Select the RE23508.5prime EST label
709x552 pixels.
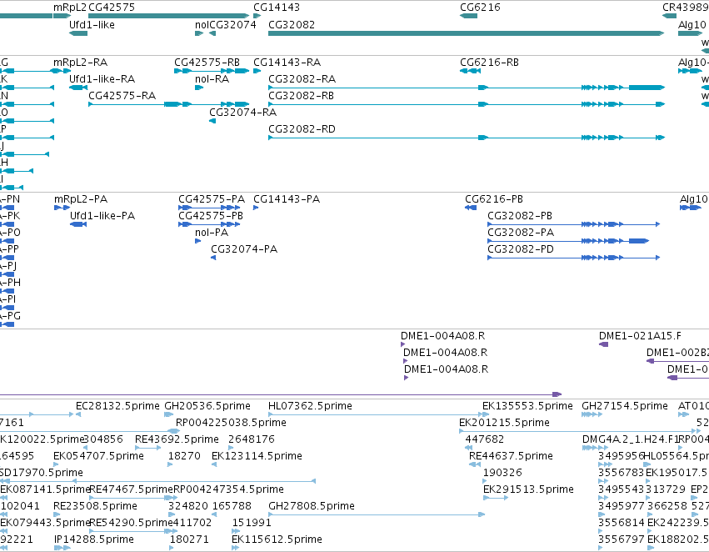click(x=96, y=506)
